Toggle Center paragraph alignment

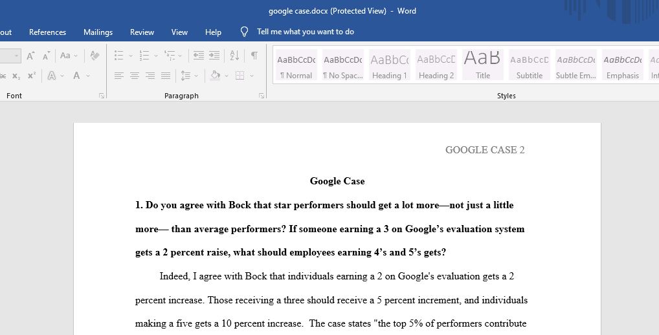click(x=135, y=76)
